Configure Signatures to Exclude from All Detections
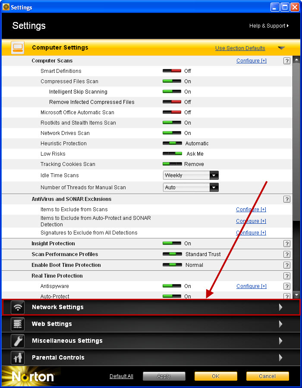302x388 pixels. pos(251,233)
